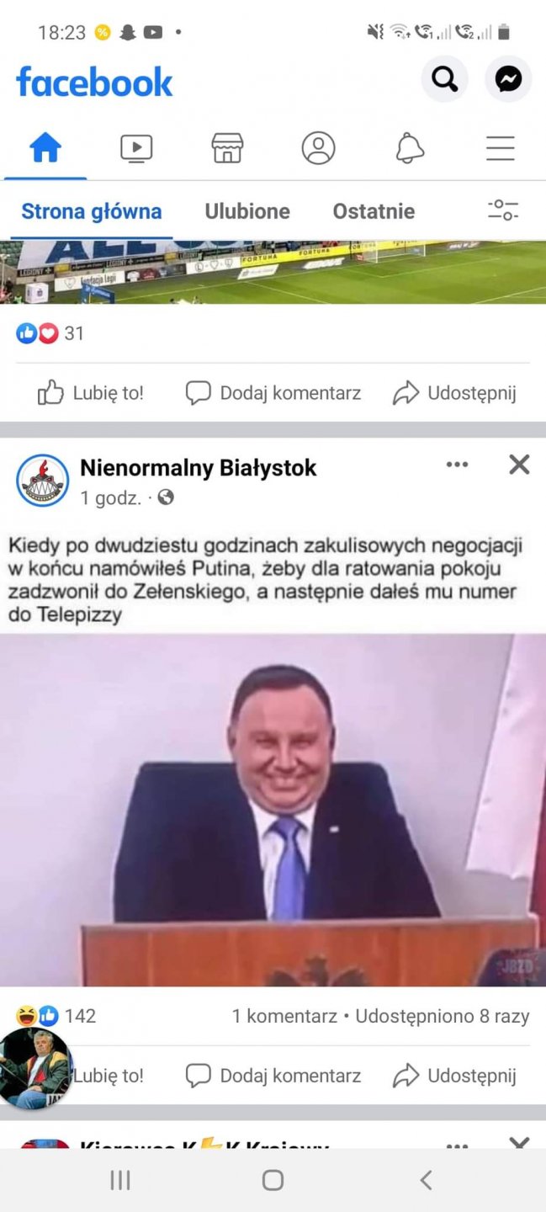Open the hamburger menu
This screenshot has height=1212, width=546.
pyautogui.click(x=501, y=148)
